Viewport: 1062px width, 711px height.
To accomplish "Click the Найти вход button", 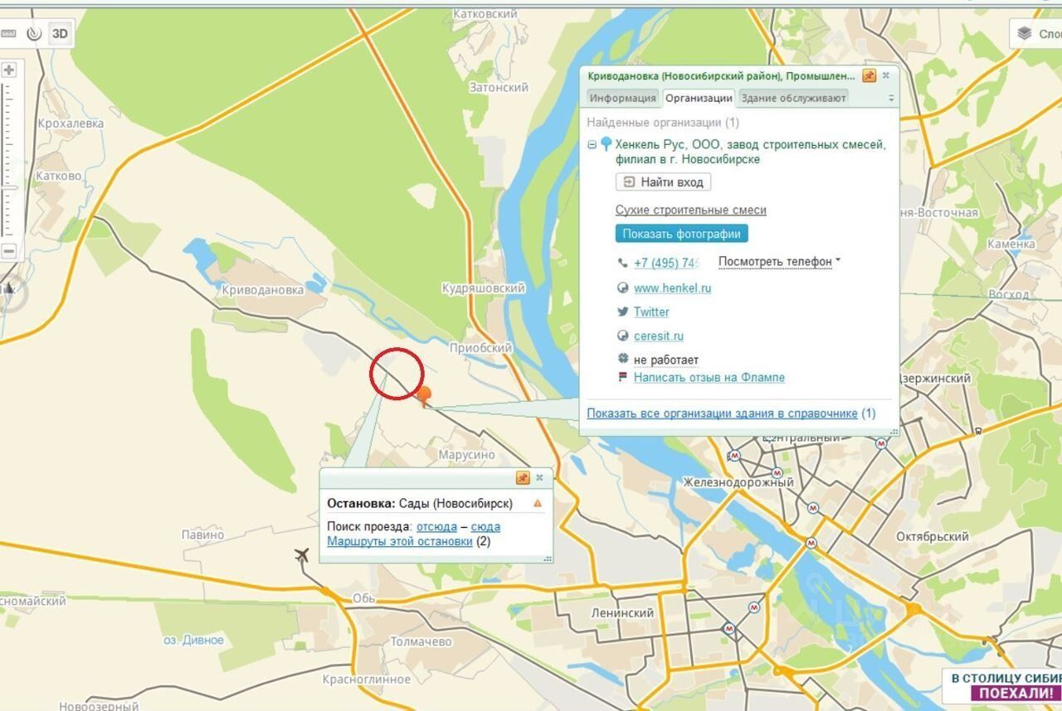I will point(663,182).
